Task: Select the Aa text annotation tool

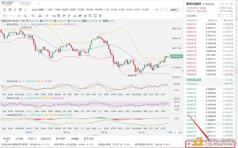Action: [54, 16]
